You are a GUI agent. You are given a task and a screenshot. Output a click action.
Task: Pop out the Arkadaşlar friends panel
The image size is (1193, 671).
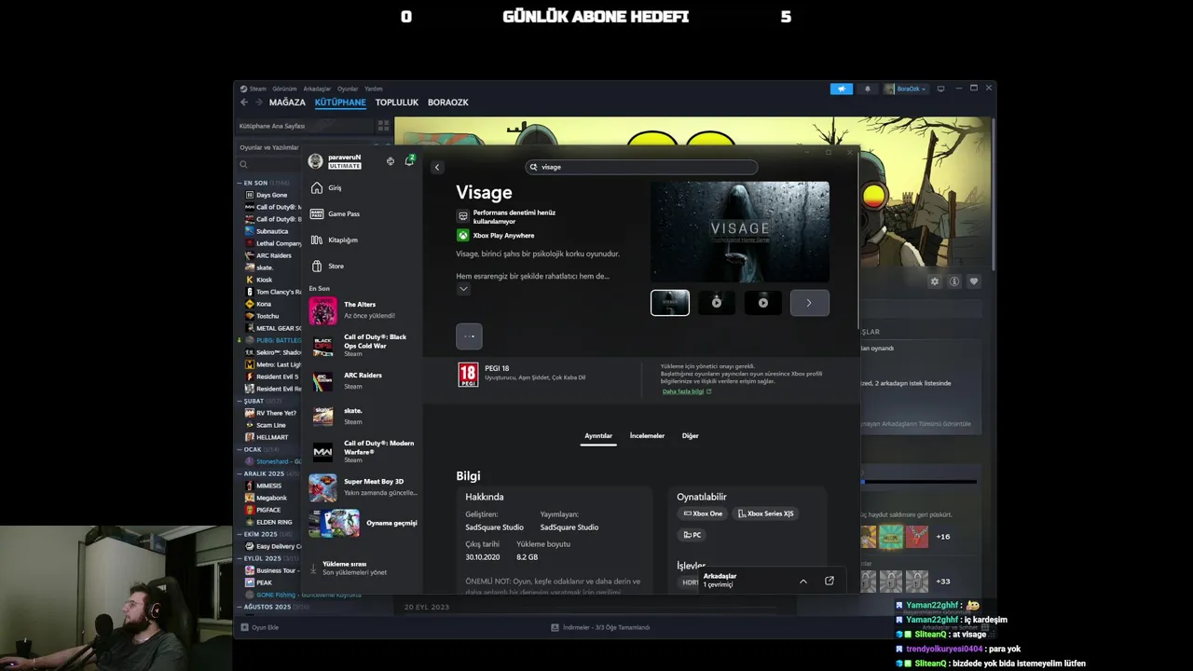coord(830,581)
